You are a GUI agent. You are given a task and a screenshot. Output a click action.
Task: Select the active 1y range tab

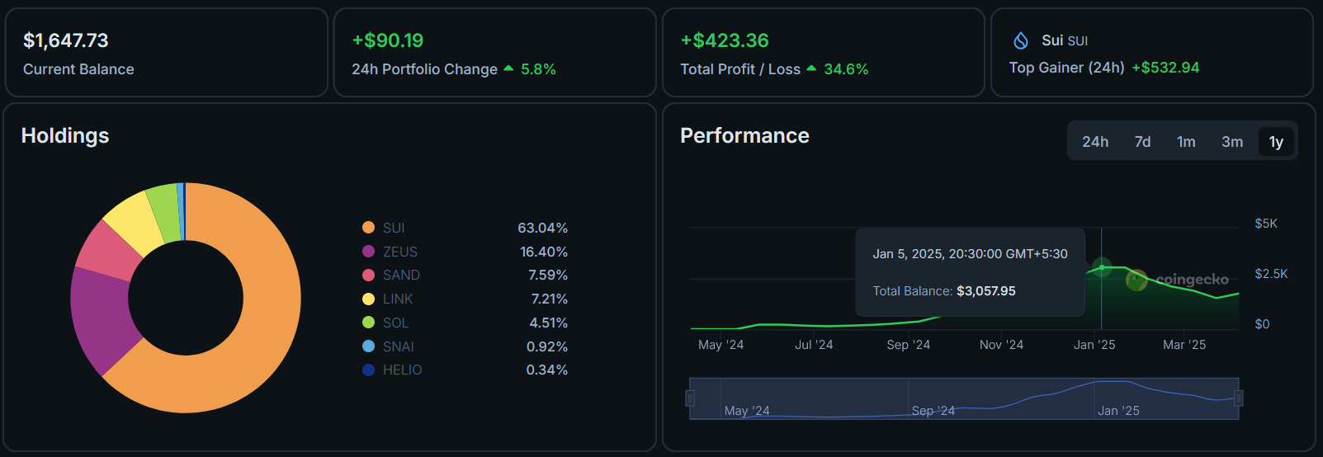click(1276, 142)
